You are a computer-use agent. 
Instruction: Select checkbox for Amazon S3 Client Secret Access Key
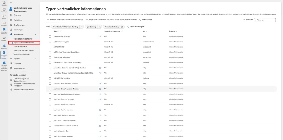point(50,63)
